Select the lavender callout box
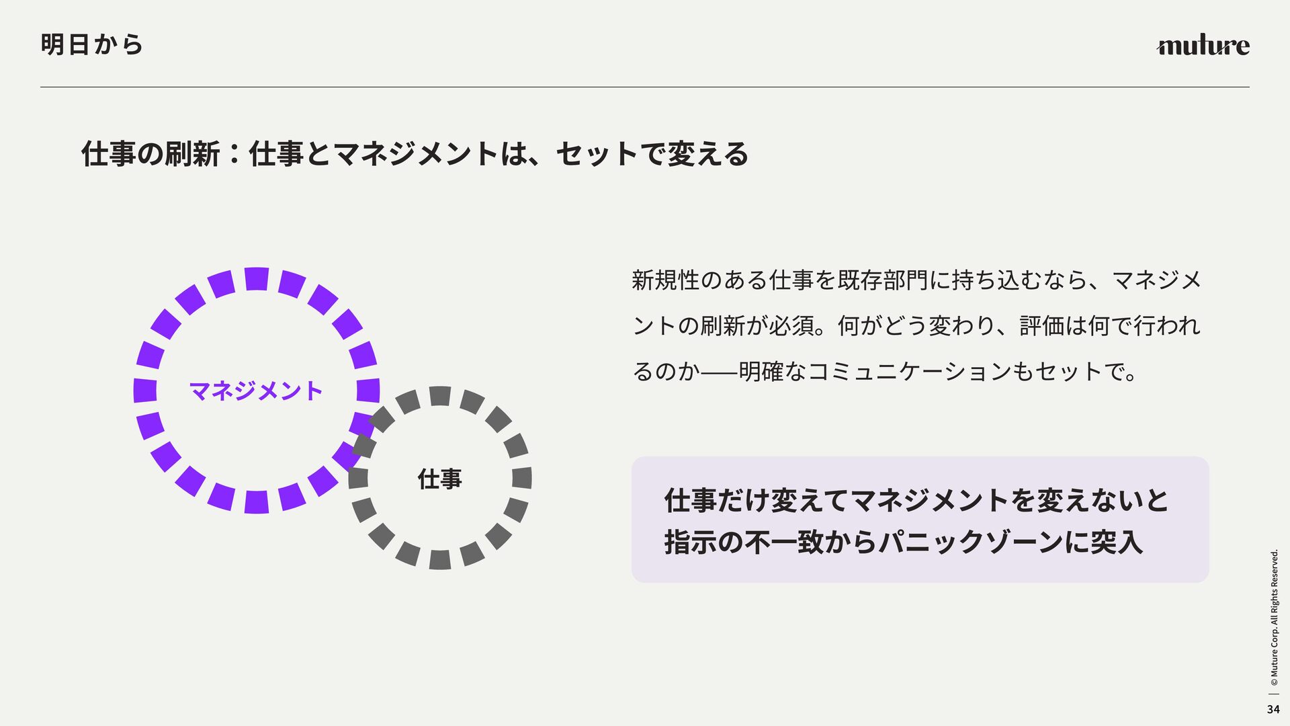The height and width of the screenshot is (726, 1290). (x=920, y=520)
